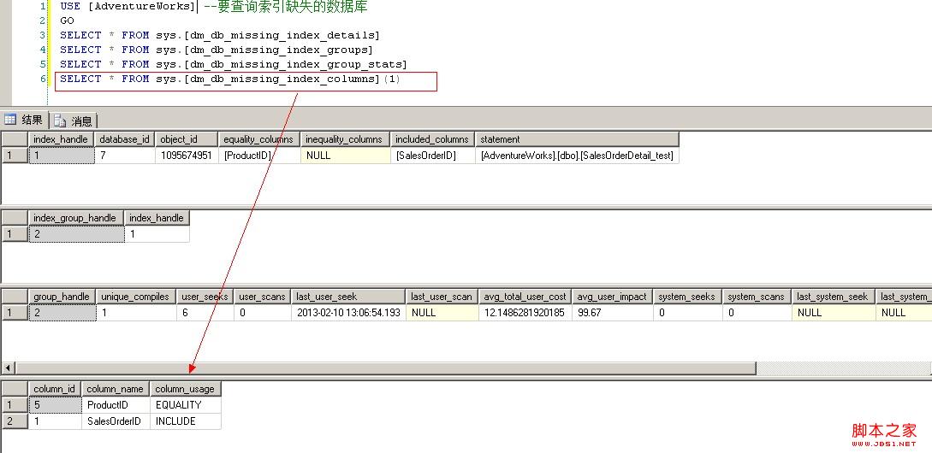Click the [ProductID] equality cell
The width and height of the screenshot is (932, 453).
[258, 156]
